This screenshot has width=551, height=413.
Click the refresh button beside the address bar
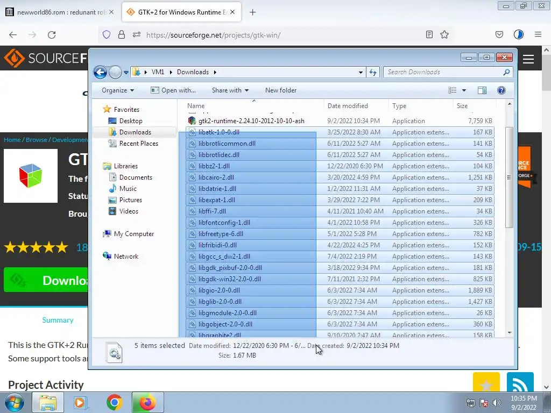pyautogui.click(x=372, y=73)
